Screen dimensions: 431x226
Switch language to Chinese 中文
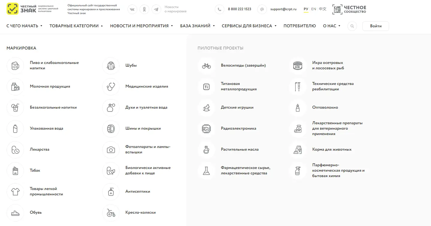[x=323, y=9]
